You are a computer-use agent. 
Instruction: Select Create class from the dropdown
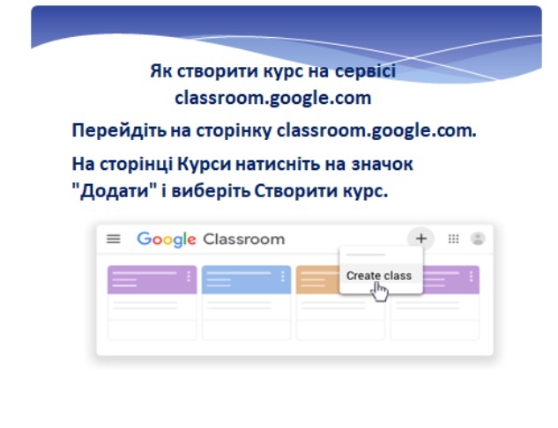[378, 276]
